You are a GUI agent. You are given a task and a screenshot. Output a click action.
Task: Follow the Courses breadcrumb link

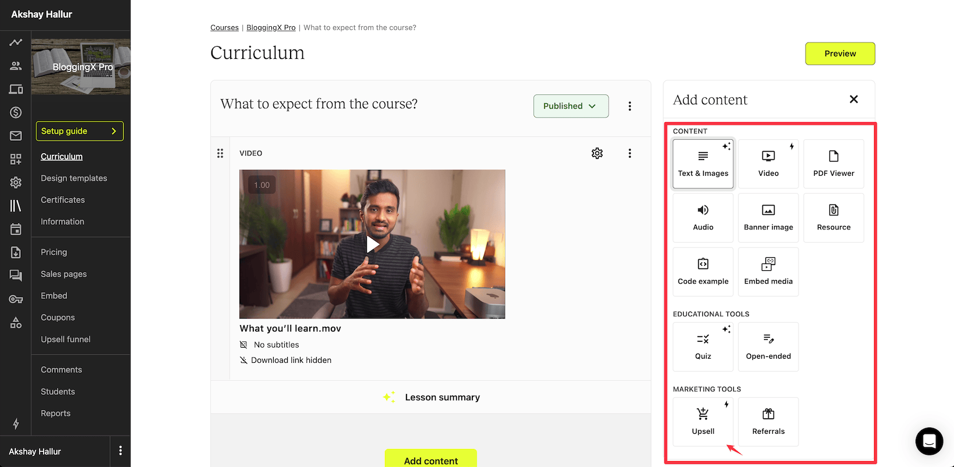(224, 27)
